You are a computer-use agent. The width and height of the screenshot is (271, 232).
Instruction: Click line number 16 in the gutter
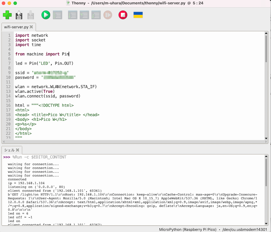(x=8, y=105)
